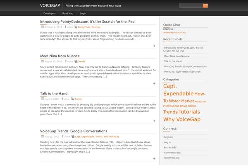The height and width of the screenshot is (165, 248).
Task: Select the Why VoiceGap category in tag cloud
Action: point(182,119)
